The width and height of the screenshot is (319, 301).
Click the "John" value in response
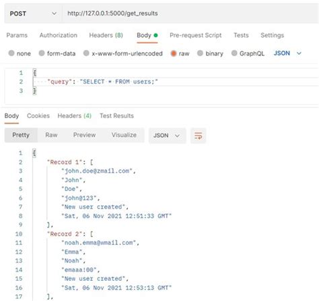[x=72, y=180]
